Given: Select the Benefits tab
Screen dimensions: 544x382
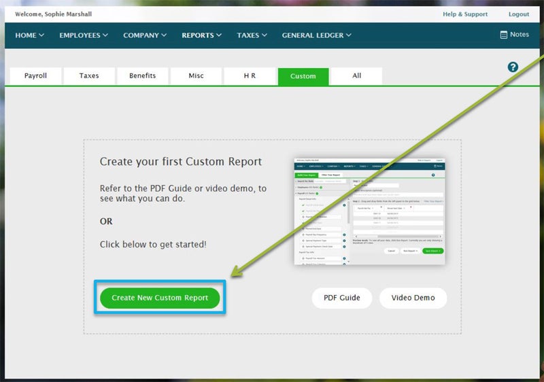Looking at the screenshot, I should pos(143,76).
